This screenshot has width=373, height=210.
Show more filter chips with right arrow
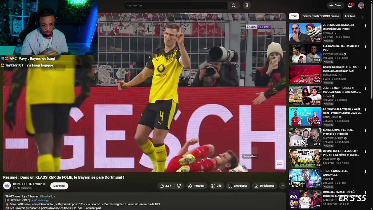(362, 17)
